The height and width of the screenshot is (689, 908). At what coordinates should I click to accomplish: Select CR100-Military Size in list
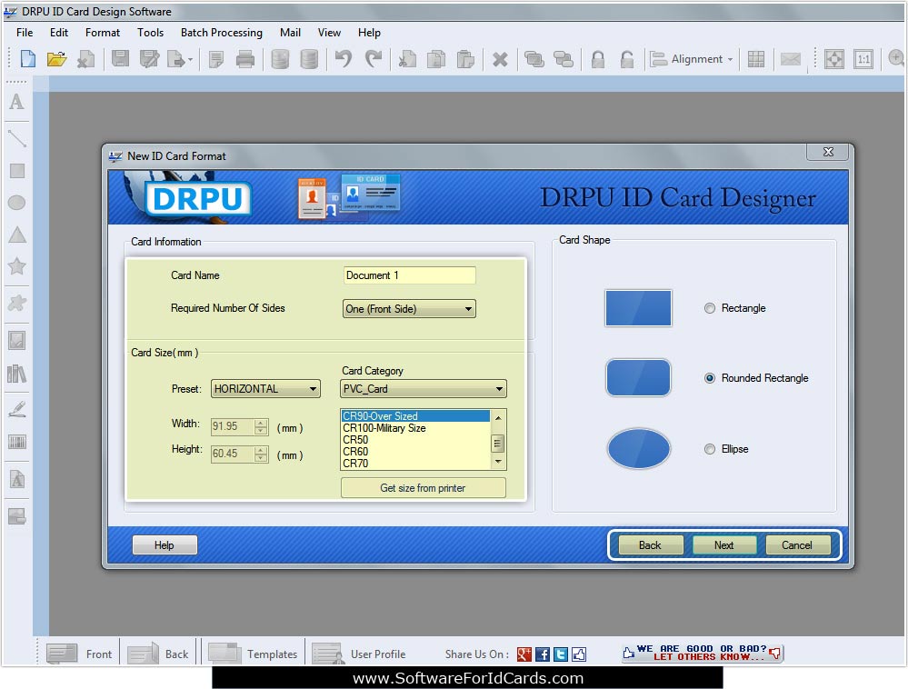tap(415, 428)
